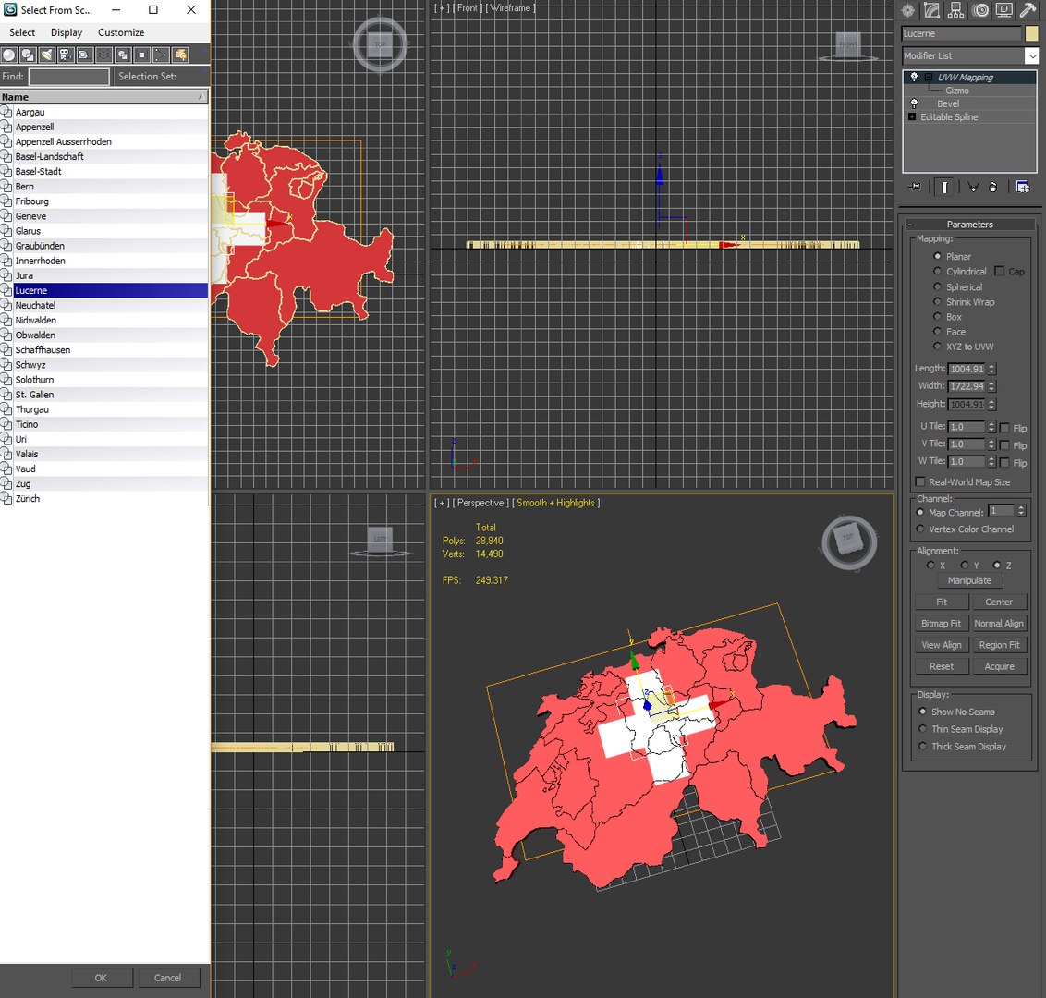Screen dimensions: 1046x998
Task: Toggle the UVW Mapping lightbulb visibility
Action: 914,78
